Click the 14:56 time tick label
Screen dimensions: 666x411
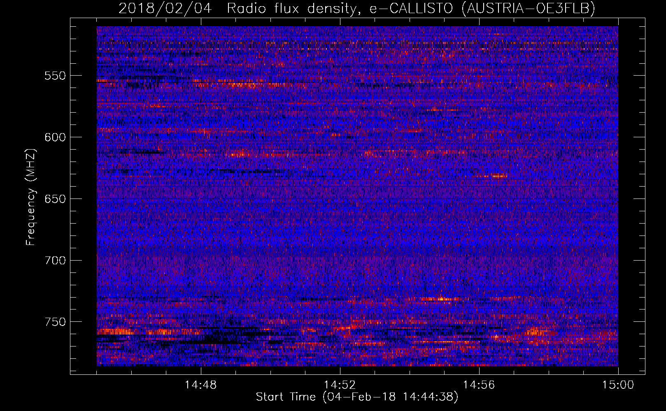[479, 385]
